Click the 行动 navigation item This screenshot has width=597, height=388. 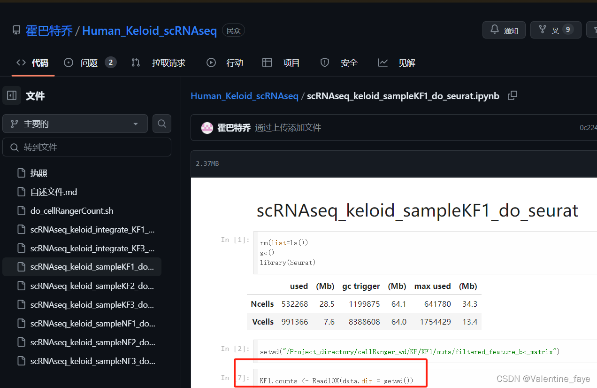234,62
